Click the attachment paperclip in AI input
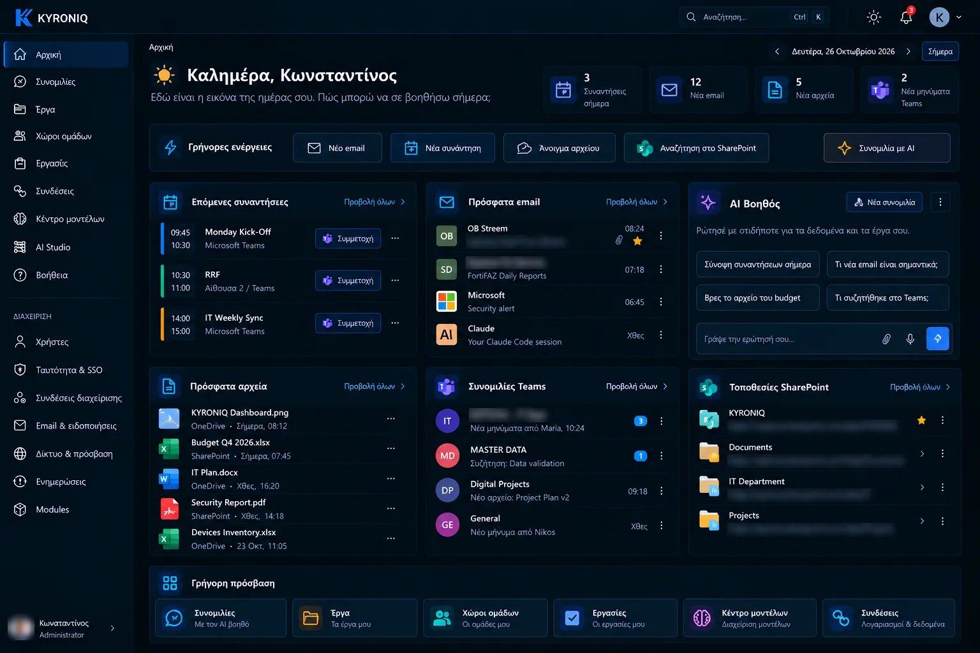 coord(886,339)
